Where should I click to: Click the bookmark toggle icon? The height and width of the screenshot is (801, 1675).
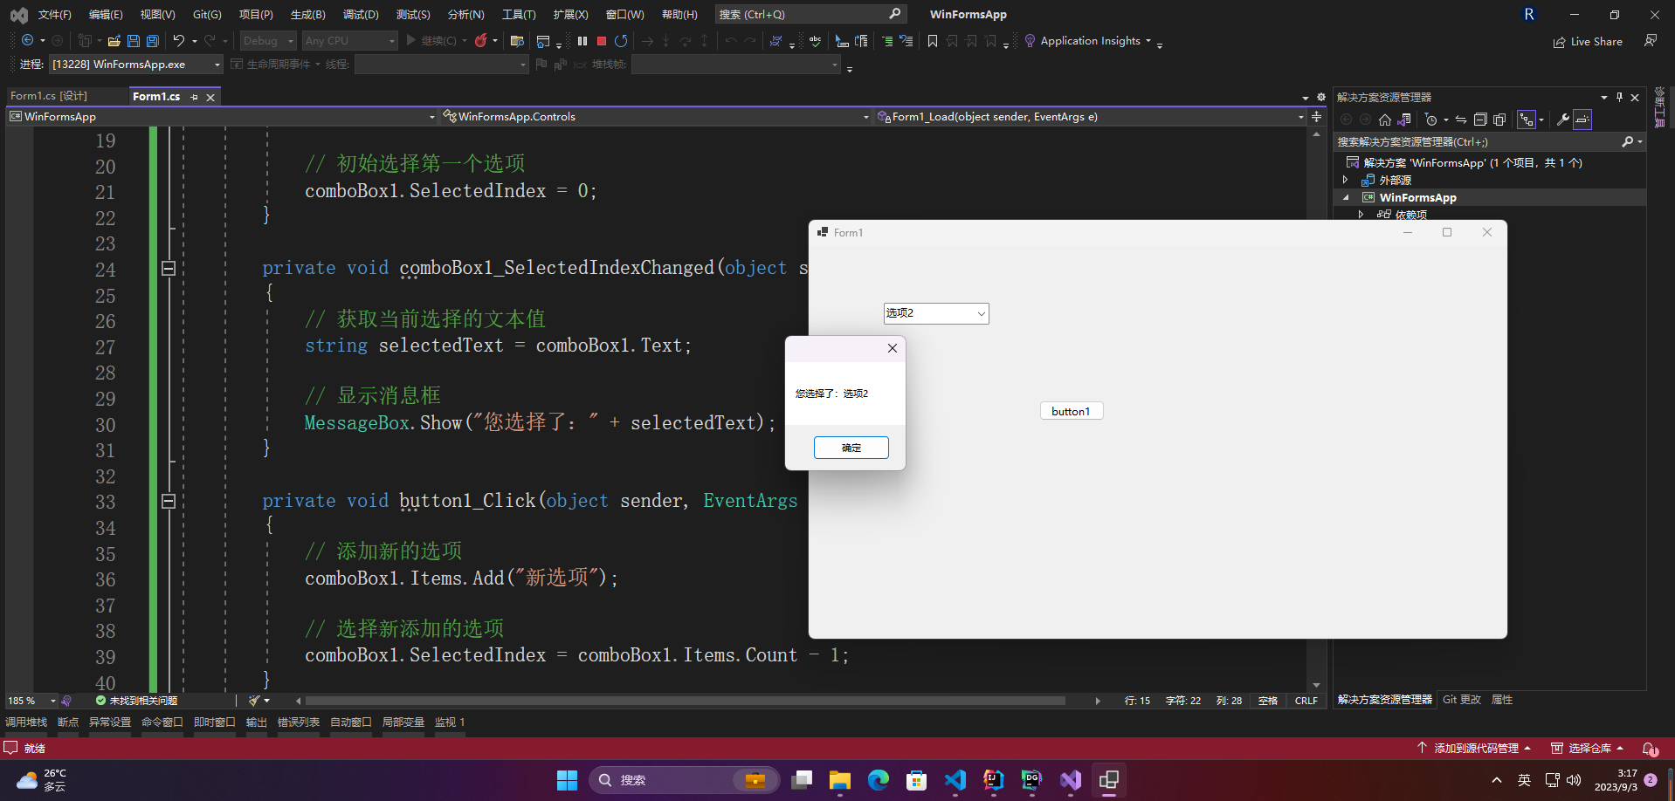(933, 41)
